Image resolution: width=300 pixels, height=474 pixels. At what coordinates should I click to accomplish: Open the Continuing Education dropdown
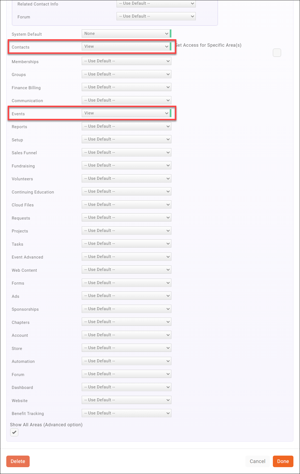pyautogui.click(x=126, y=191)
